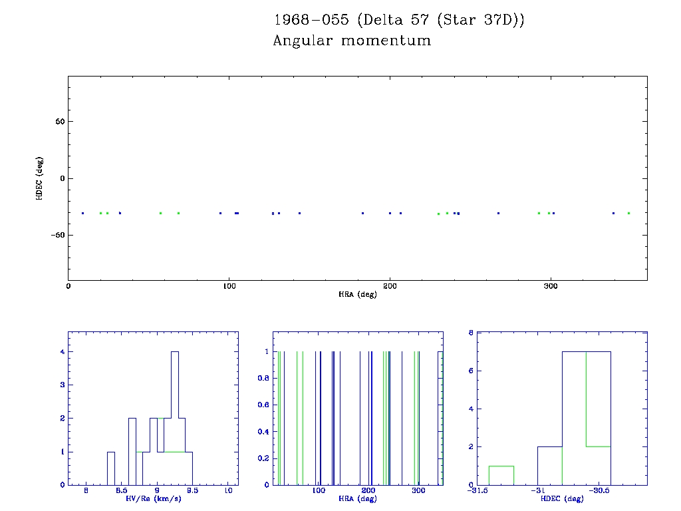681x511 pixels.
Task: Click "HRA (deg)" label below the scatter plot
Action: pos(358,294)
